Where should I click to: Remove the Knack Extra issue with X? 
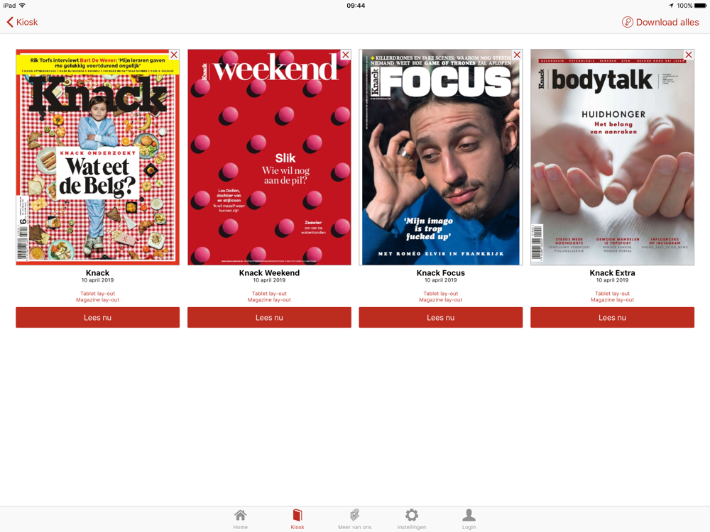pos(688,55)
